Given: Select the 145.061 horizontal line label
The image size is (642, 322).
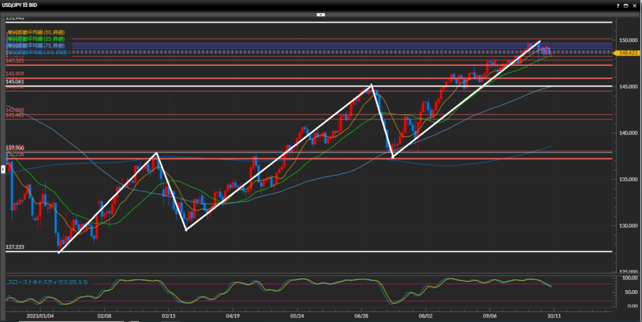Looking at the screenshot, I should click(15, 82).
